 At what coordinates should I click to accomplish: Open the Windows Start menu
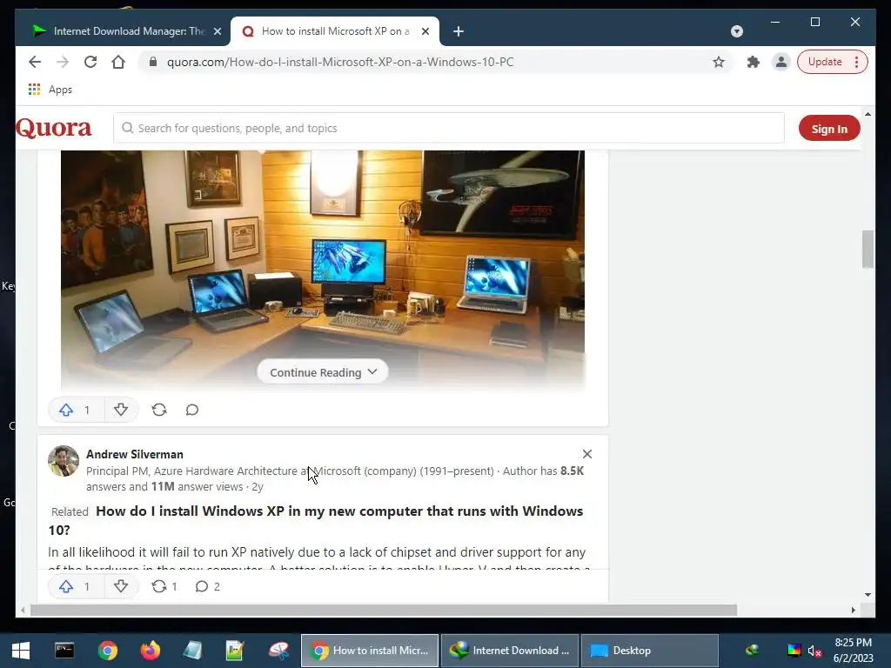click(x=21, y=651)
